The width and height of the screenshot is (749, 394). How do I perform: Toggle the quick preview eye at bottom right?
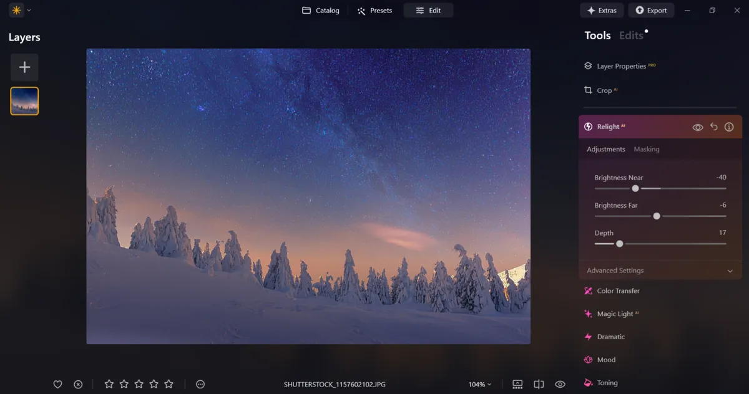point(560,384)
